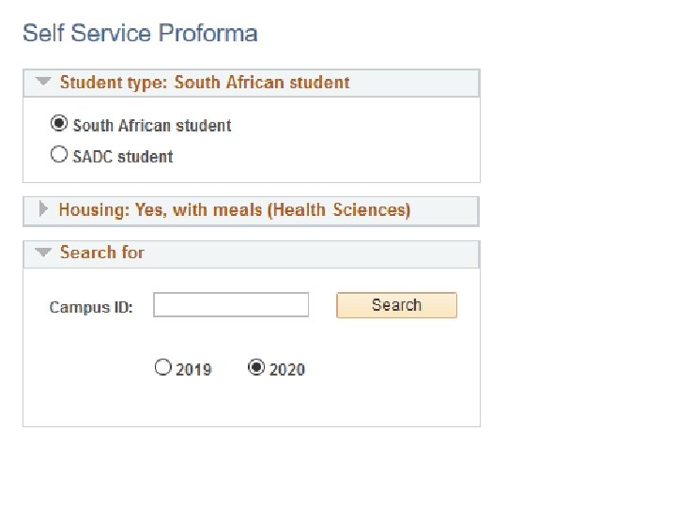Click the 'Student type: South African student' heading
The height and width of the screenshot is (507, 676).
pyautogui.click(x=204, y=83)
